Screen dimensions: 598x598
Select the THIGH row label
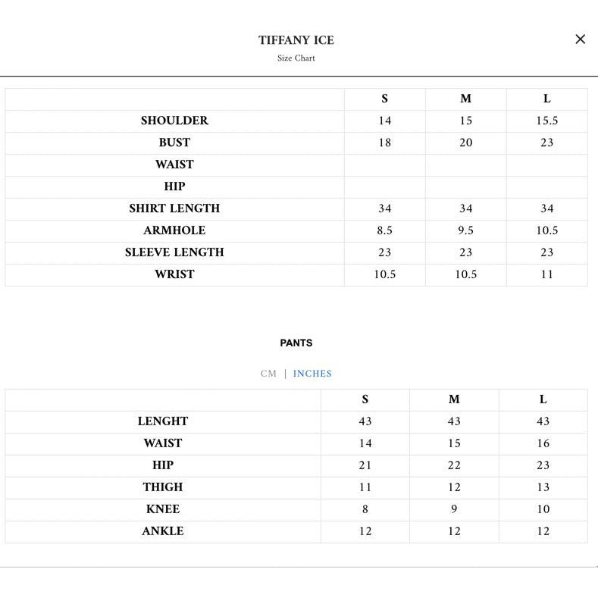(x=163, y=487)
